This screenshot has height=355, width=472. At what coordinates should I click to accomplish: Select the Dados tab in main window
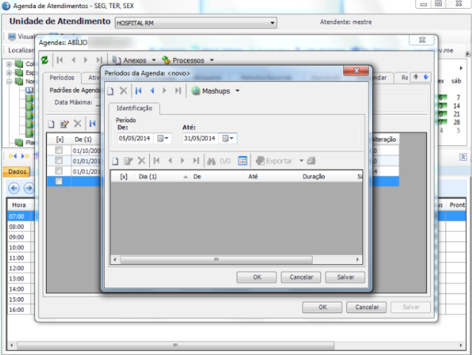[x=17, y=171]
